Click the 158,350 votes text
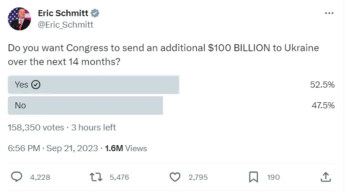Viewport: 345px width, 194px height. [x=36, y=128]
